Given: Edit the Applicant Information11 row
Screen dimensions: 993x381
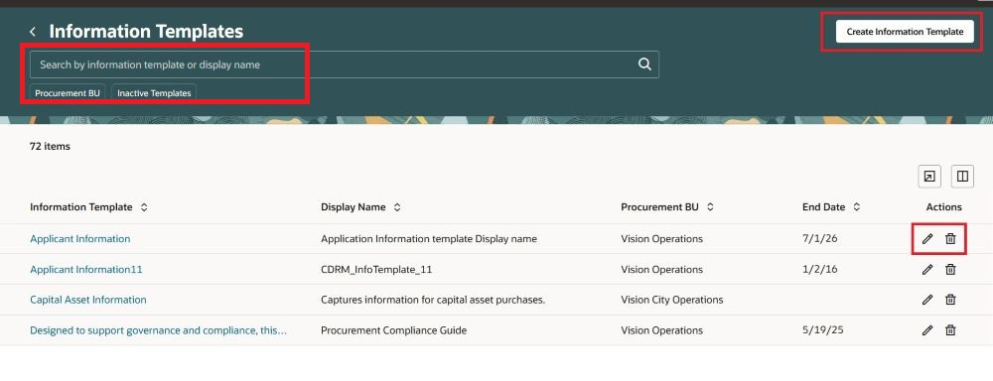Looking at the screenshot, I should [x=927, y=269].
